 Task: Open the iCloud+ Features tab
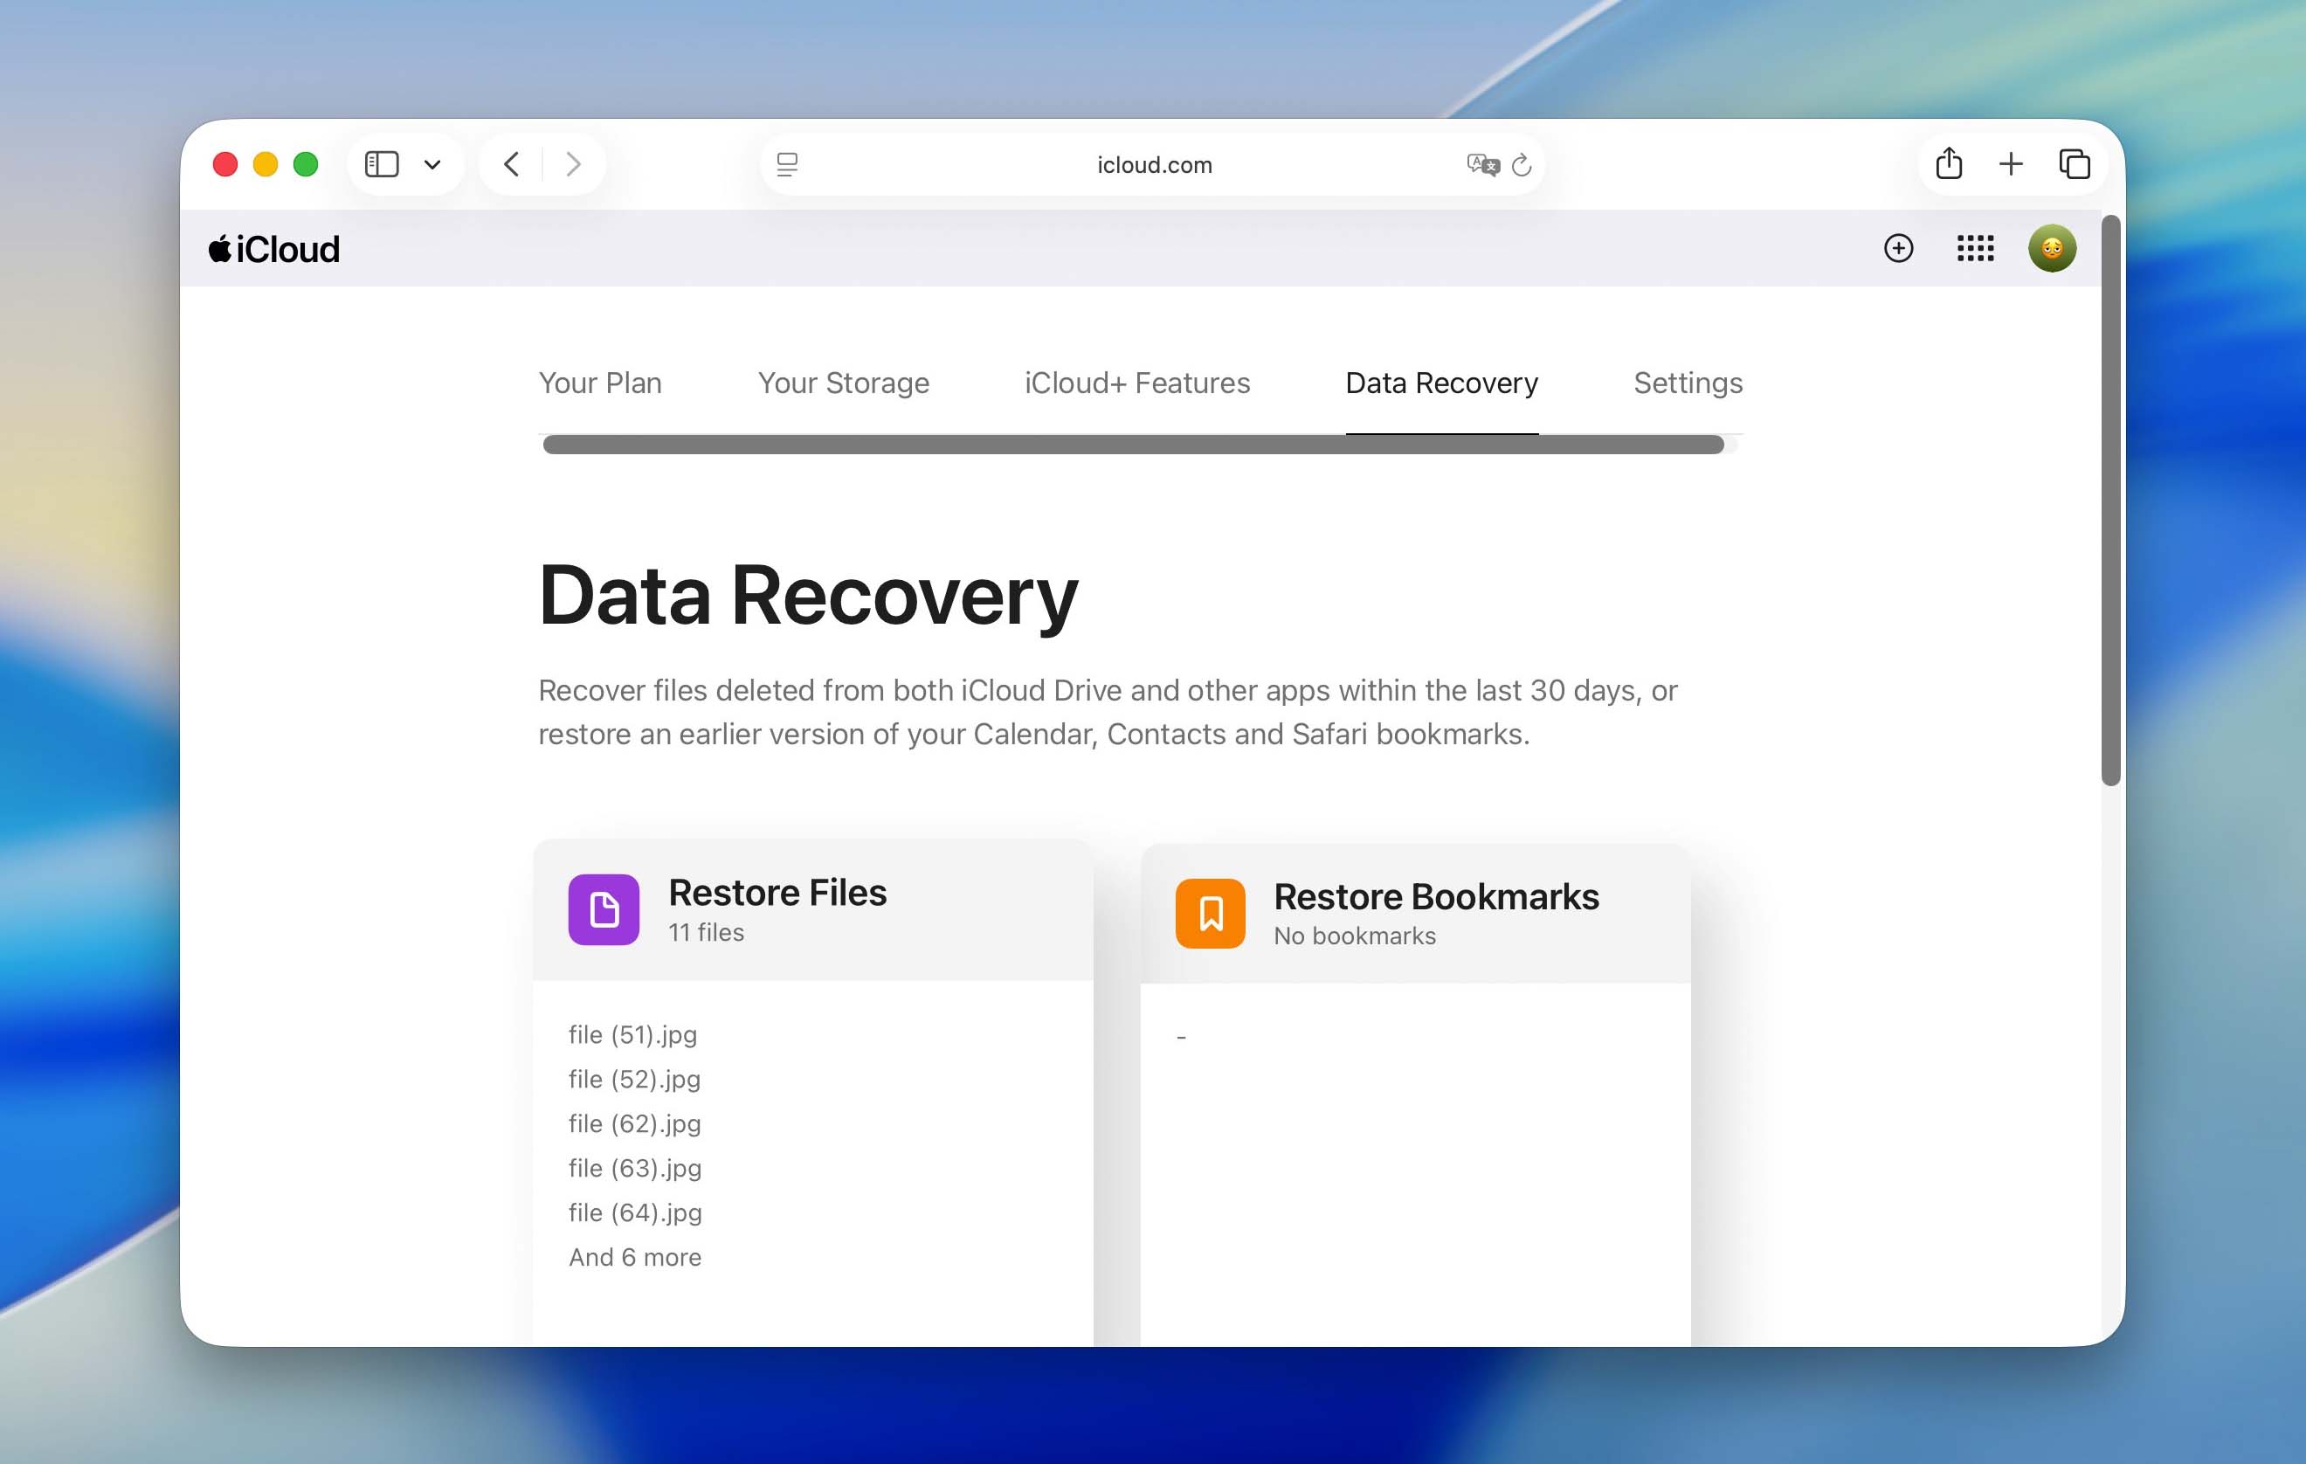pos(1136,383)
